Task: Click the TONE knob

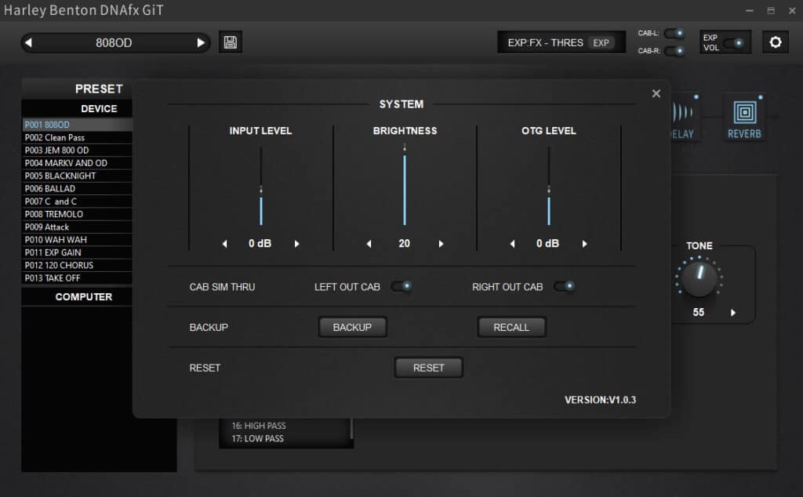Action: pyautogui.click(x=699, y=279)
